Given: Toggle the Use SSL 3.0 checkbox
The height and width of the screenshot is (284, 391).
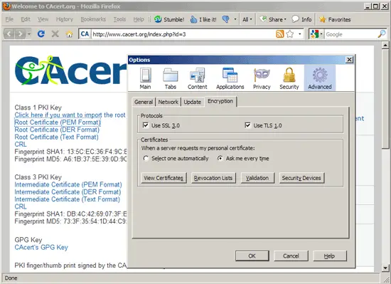Looking at the screenshot, I should click(x=146, y=125).
